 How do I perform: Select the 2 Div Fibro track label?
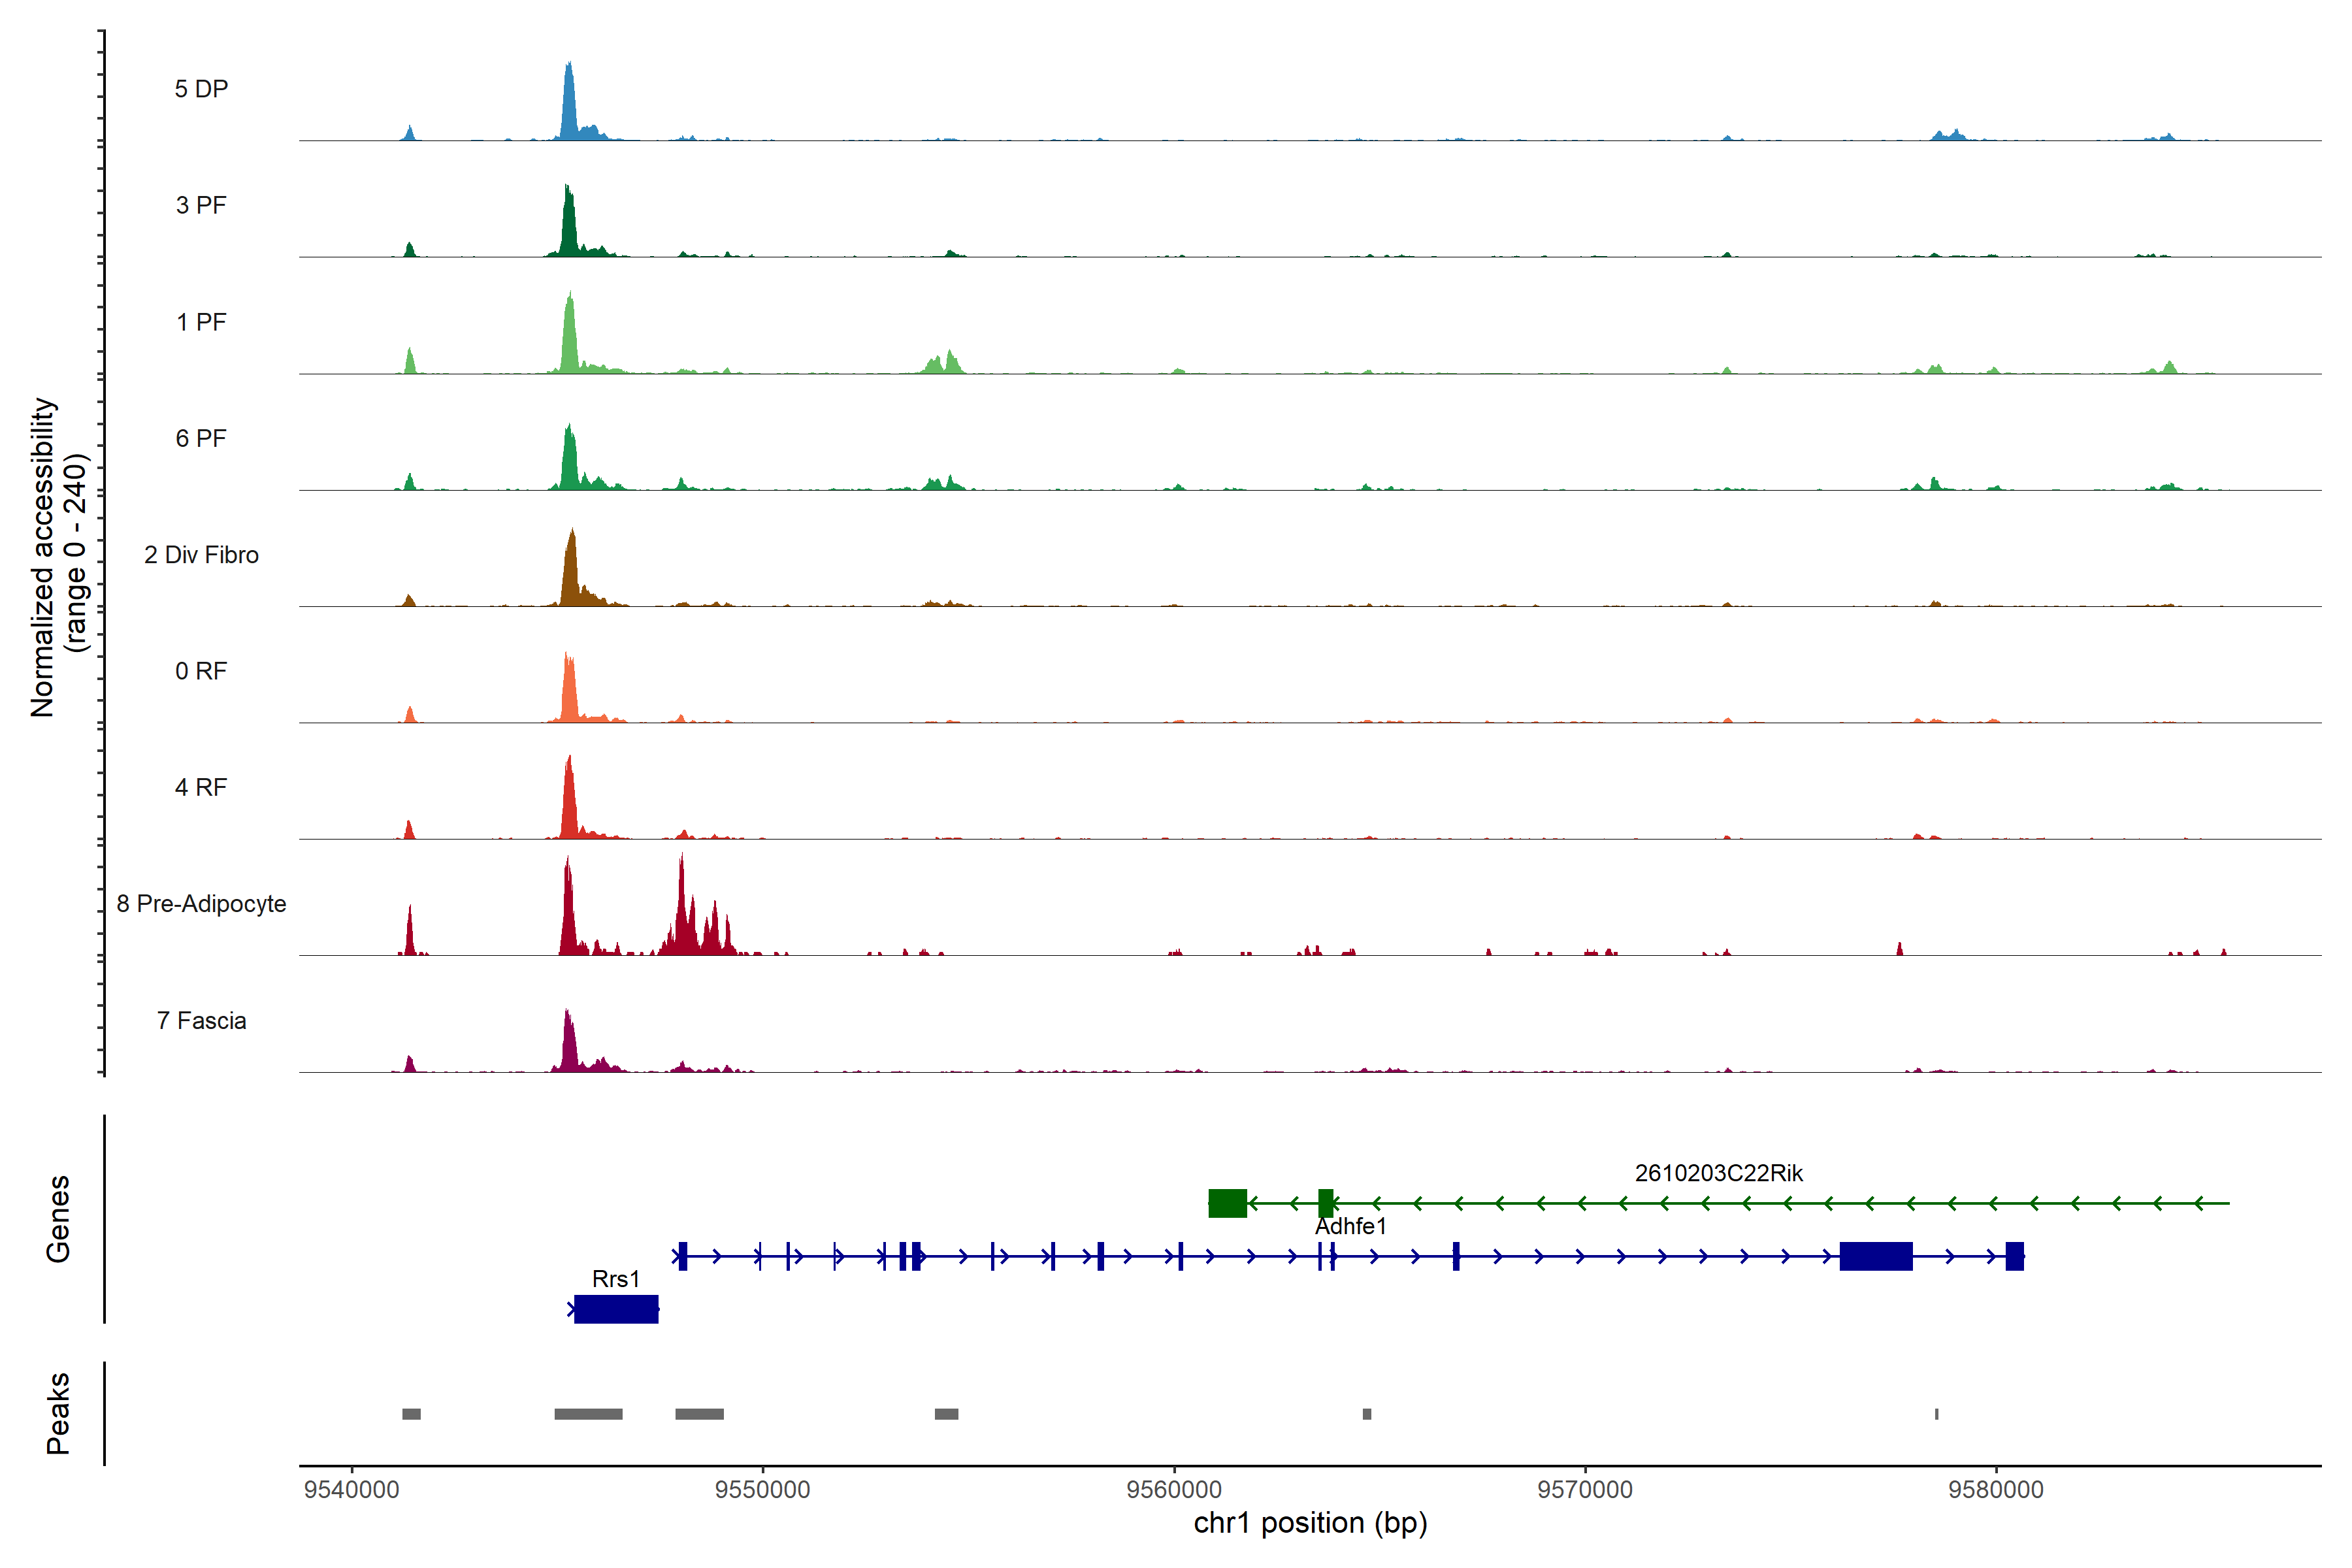tap(201, 555)
